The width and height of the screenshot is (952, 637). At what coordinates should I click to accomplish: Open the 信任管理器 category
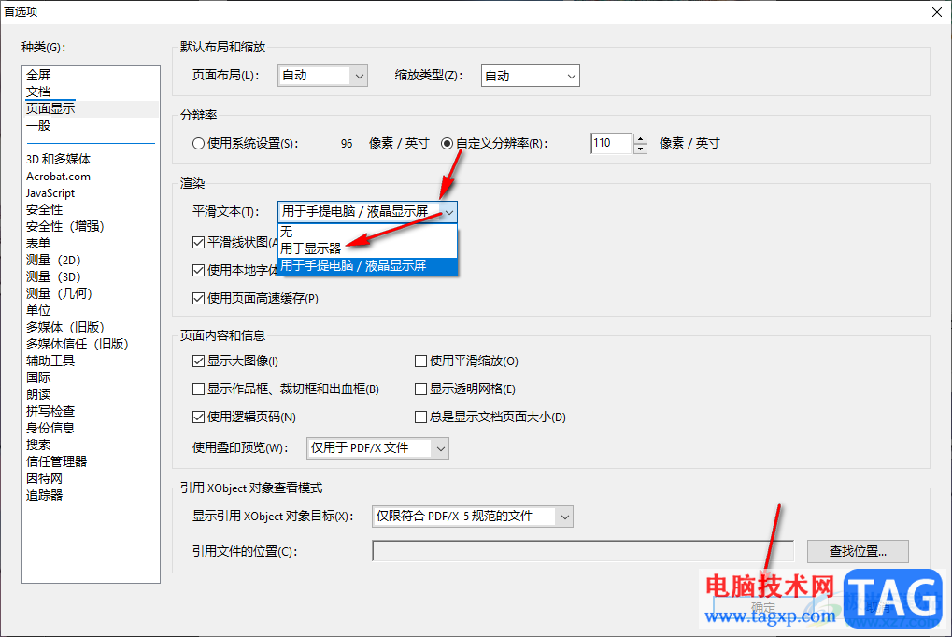pos(56,461)
